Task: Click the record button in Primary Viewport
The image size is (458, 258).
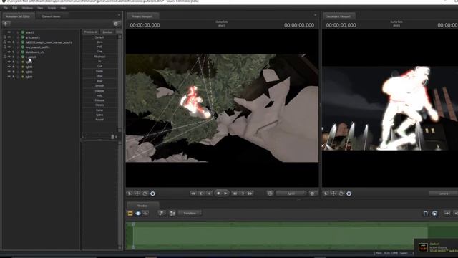Action: click(218, 193)
